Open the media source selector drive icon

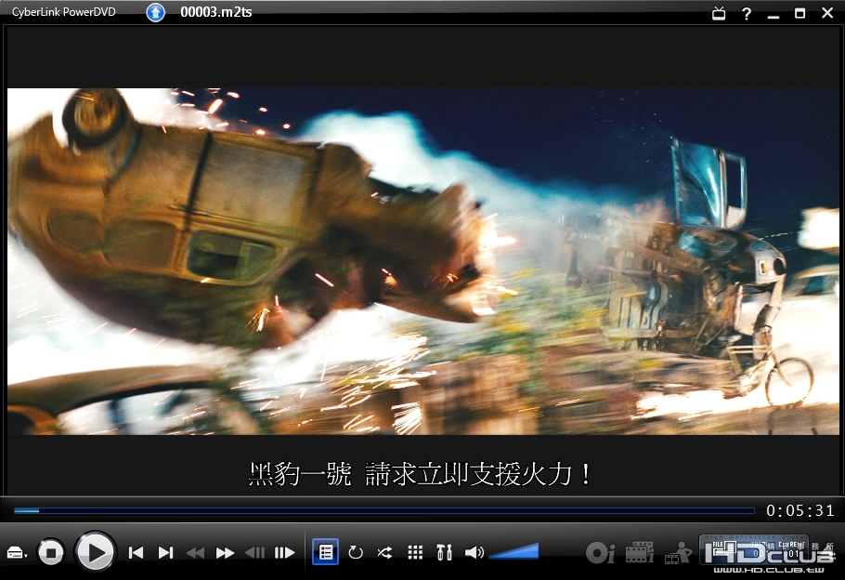coord(16,552)
